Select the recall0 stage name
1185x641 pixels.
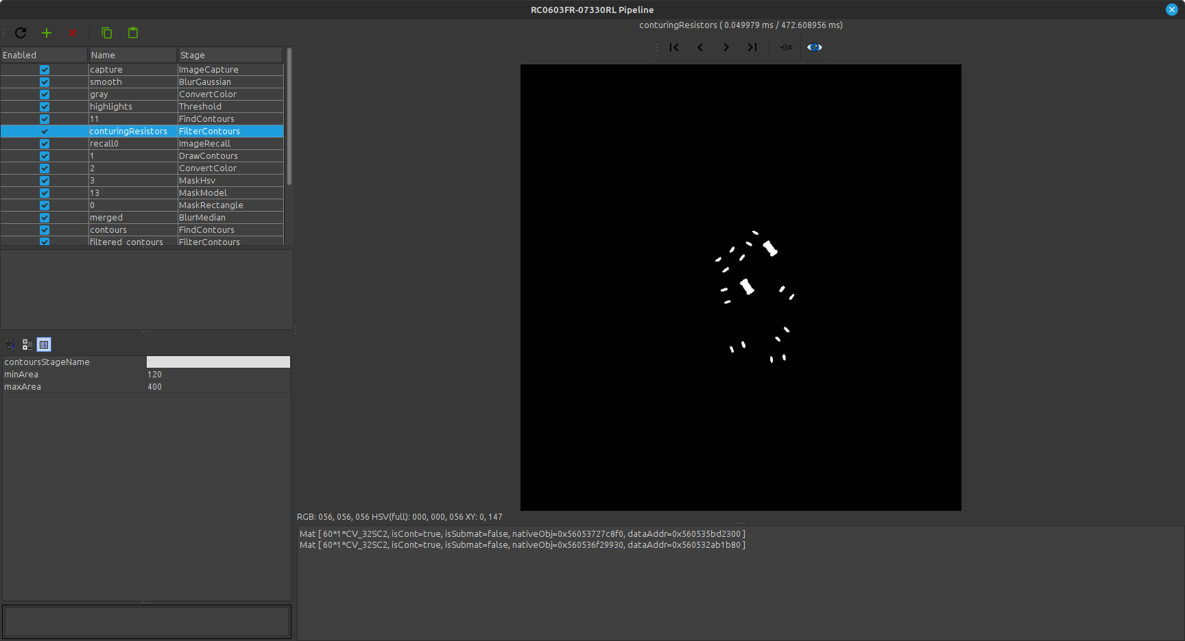[104, 144]
